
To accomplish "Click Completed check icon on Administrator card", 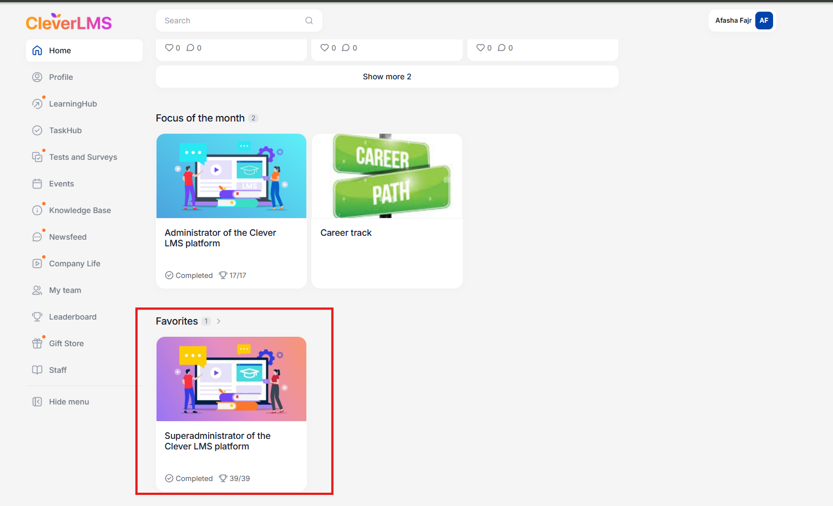I will coord(169,275).
